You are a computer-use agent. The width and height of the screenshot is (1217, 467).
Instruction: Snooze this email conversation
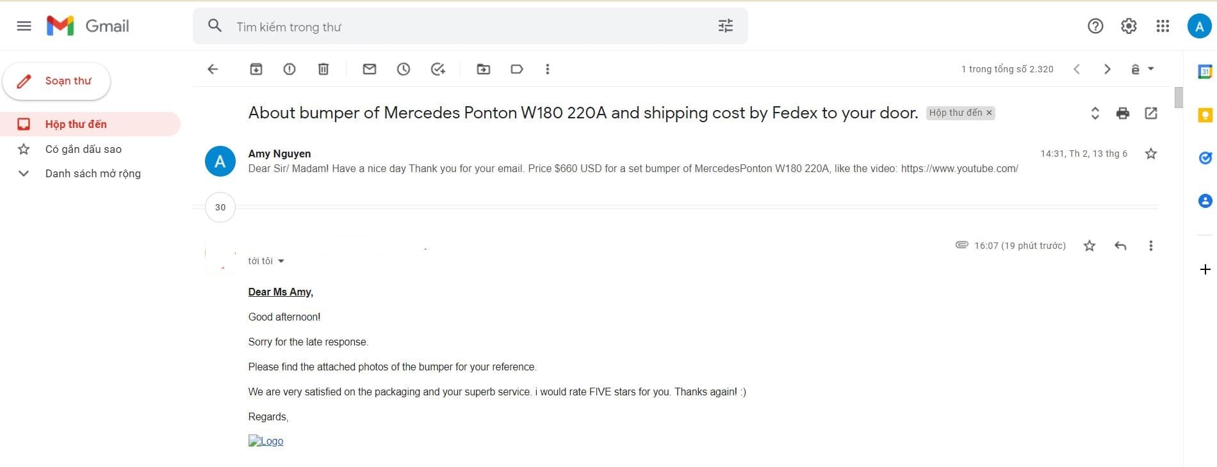(x=404, y=69)
